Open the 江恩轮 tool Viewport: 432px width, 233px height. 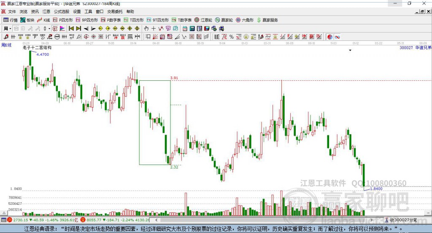tap(203, 20)
